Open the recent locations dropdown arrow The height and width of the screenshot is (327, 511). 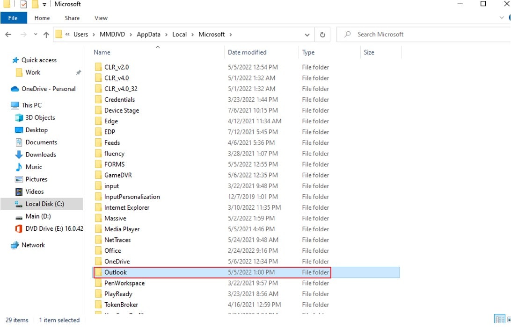pos(36,35)
